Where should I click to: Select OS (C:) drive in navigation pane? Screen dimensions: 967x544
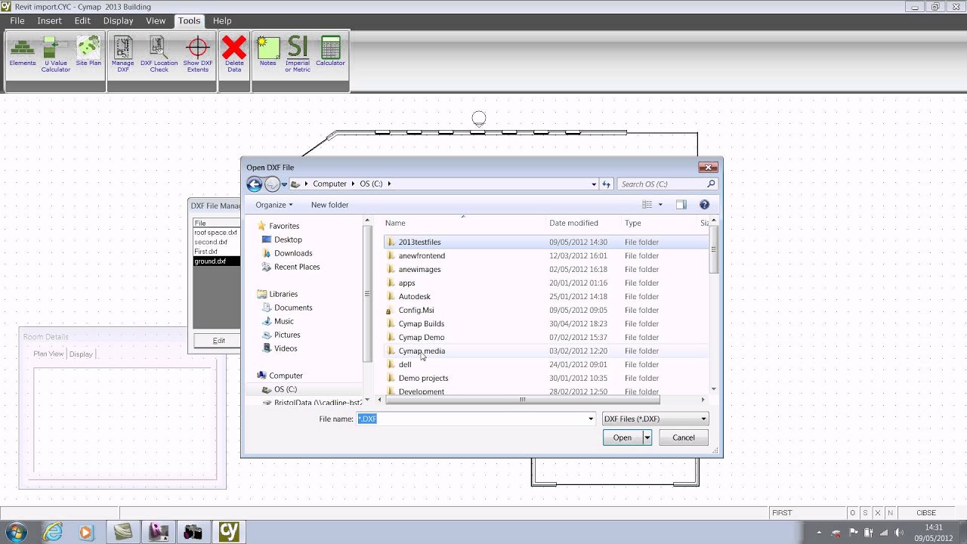(286, 389)
